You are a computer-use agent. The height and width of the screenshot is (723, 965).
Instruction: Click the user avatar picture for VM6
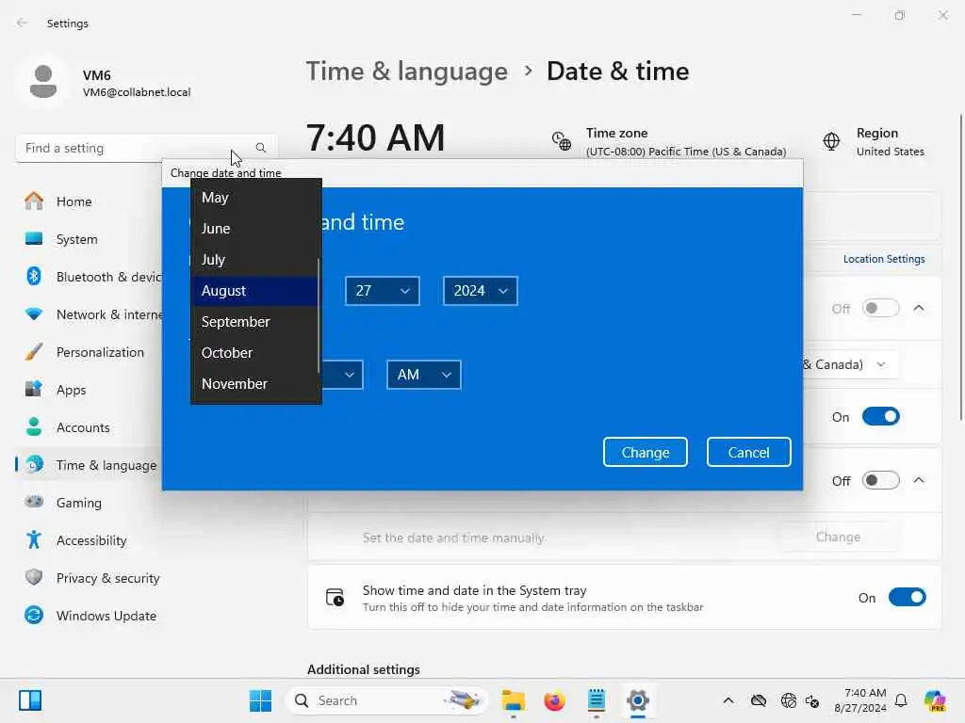click(x=43, y=82)
